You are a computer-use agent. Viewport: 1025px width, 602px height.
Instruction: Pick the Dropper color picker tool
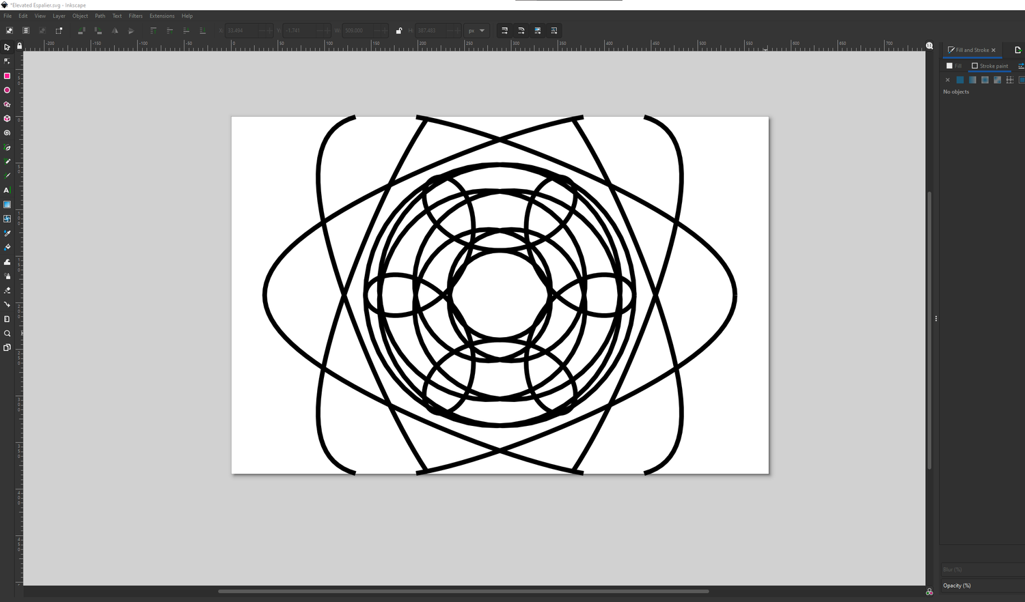[x=7, y=233]
